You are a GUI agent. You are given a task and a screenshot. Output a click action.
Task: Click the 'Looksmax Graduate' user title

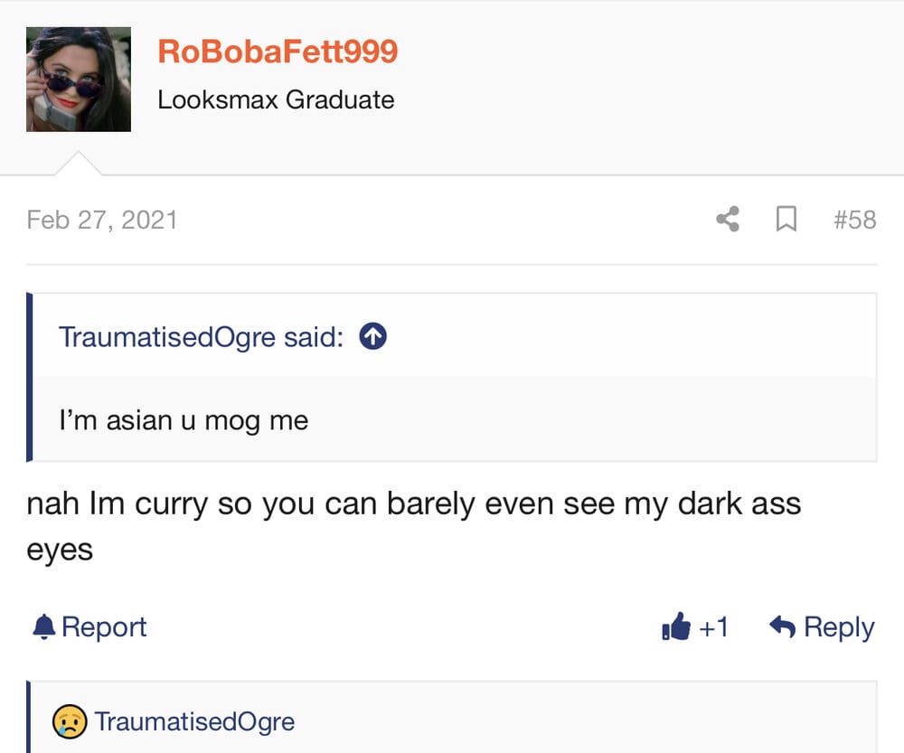click(276, 99)
